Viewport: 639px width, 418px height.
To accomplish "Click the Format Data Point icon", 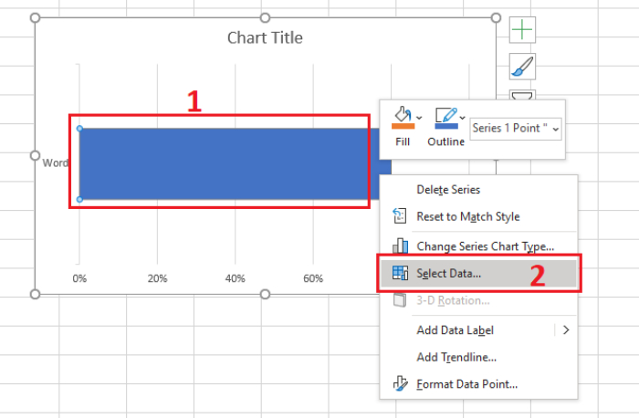I will coord(400,384).
